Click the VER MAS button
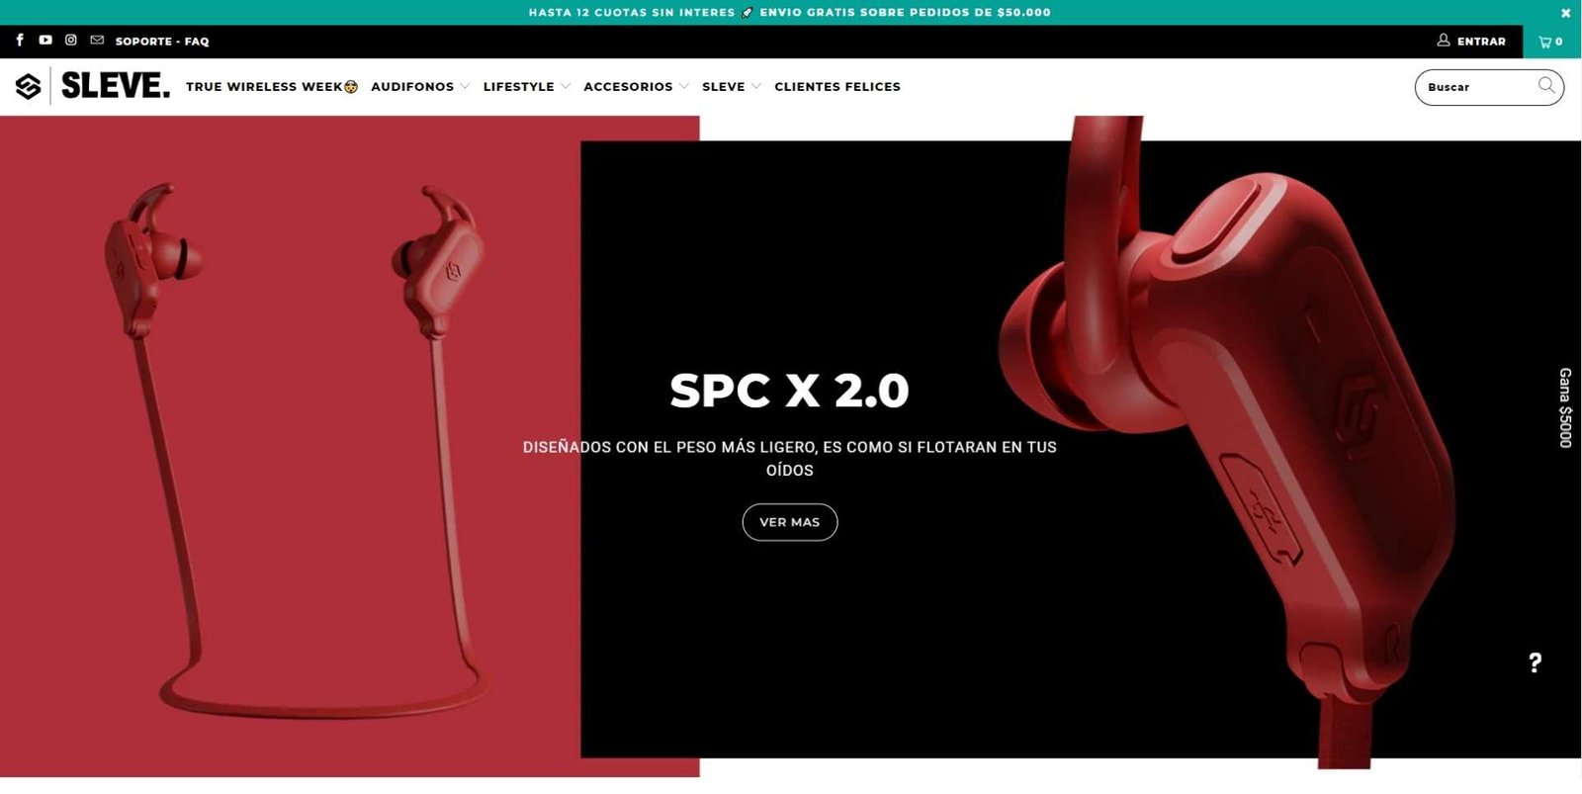The width and height of the screenshot is (1582, 794). [x=790, y=522]
